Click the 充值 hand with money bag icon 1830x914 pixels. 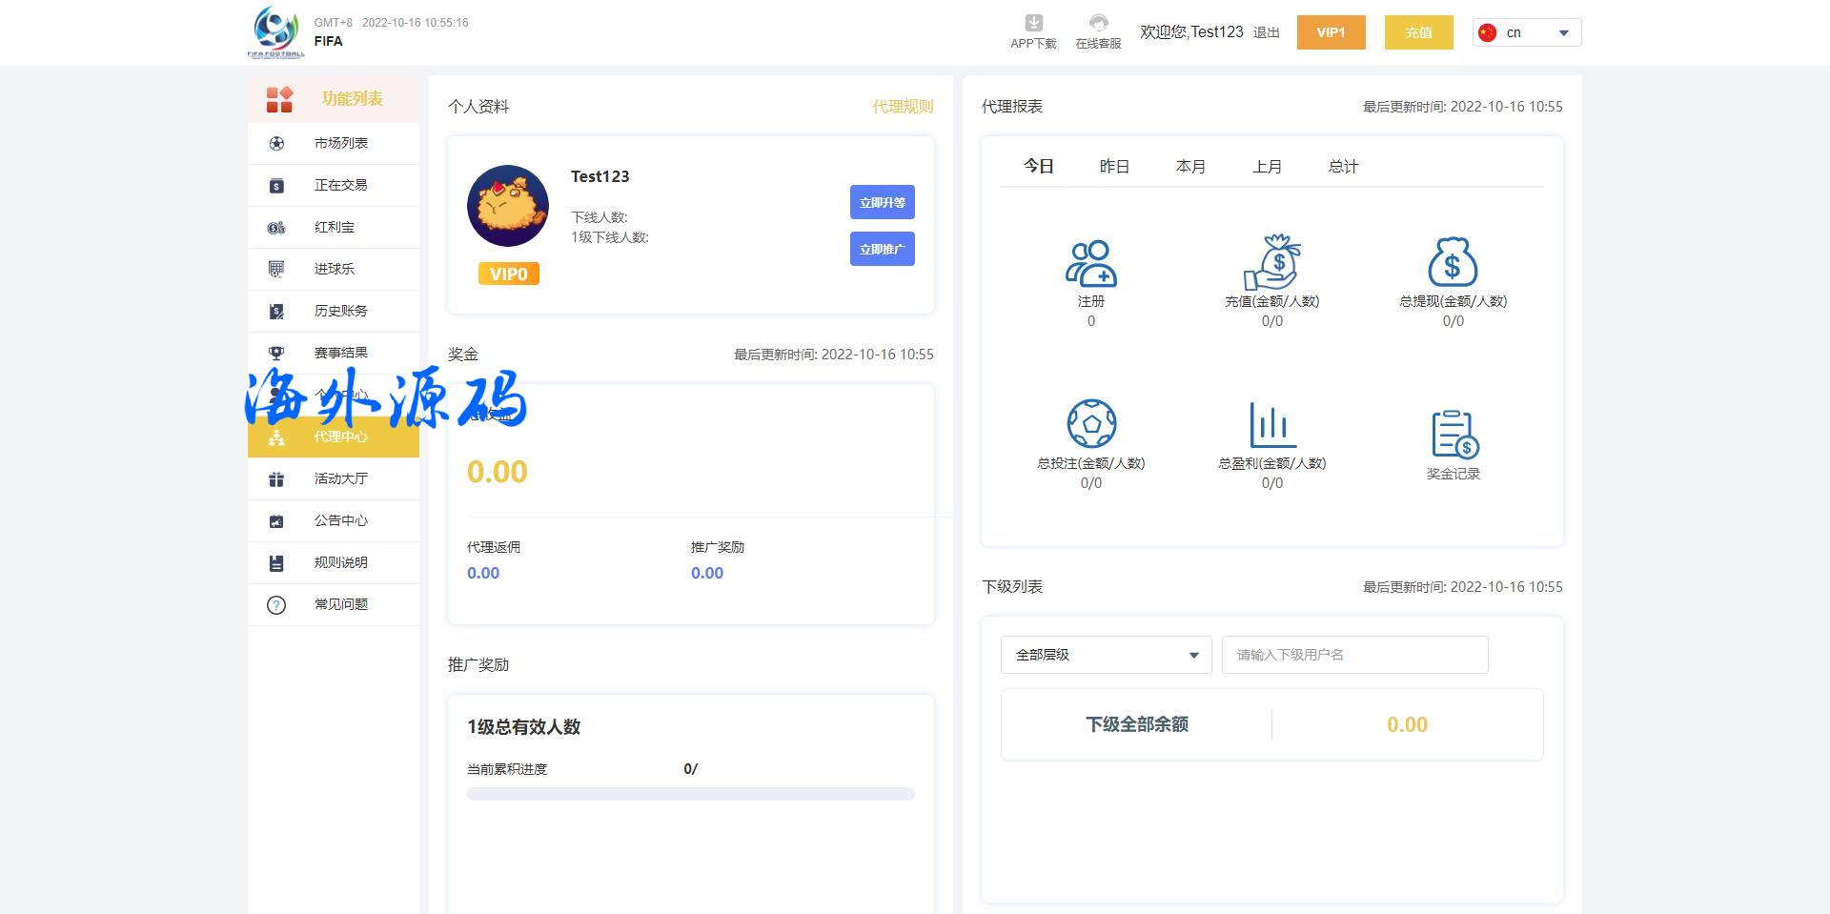coord(1272,262)
